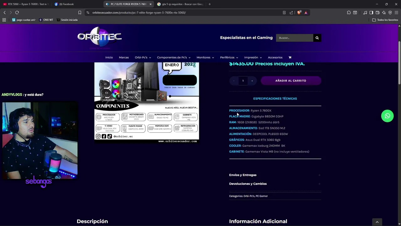Open the Marcas menu item
This screenshot has height=226, width=401.
coord(124,57)
